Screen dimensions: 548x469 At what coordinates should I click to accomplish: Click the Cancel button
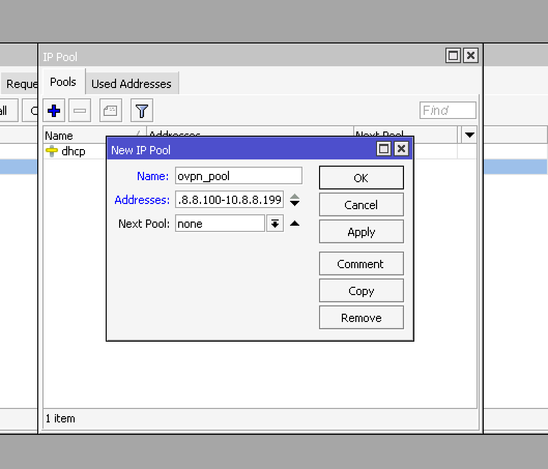[361, 205]
